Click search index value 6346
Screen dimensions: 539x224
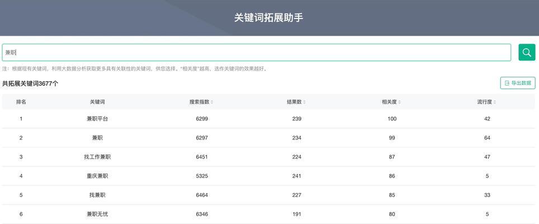tap(202, 214)
